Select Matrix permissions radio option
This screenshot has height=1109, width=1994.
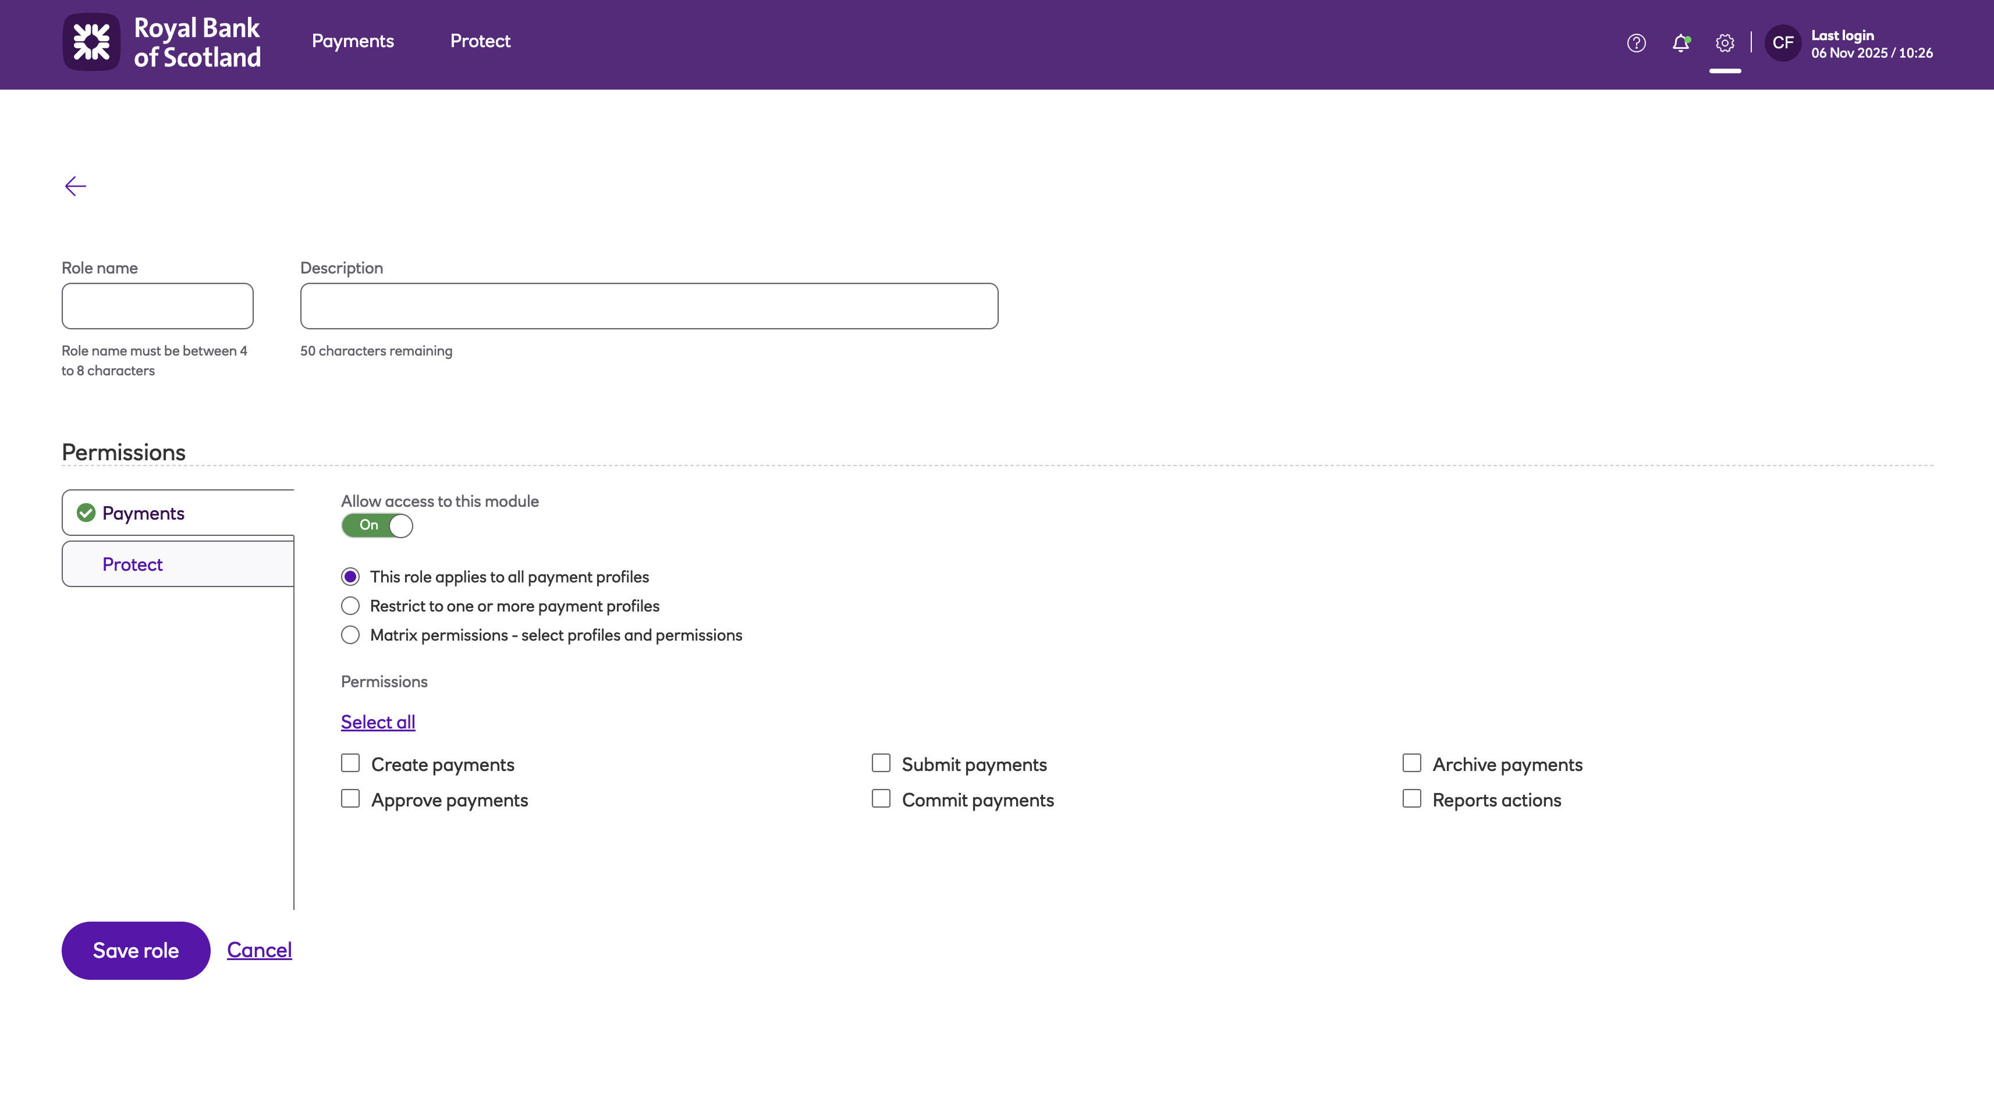[x=350, y=635]
